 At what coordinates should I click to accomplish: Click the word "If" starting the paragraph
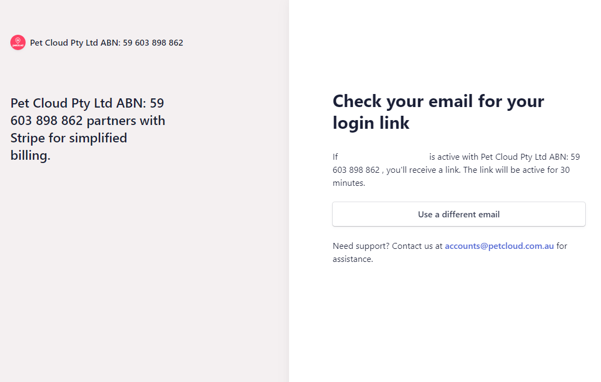[x=335, y=157]
